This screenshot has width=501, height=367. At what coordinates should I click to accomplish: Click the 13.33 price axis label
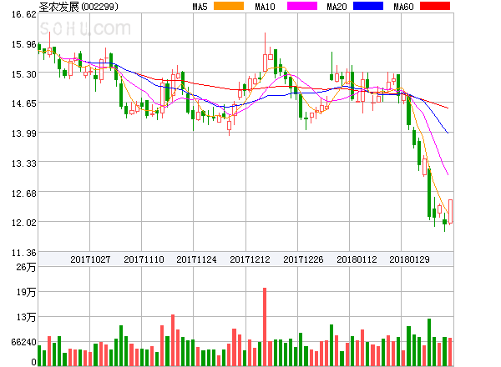tap(24, 163)
